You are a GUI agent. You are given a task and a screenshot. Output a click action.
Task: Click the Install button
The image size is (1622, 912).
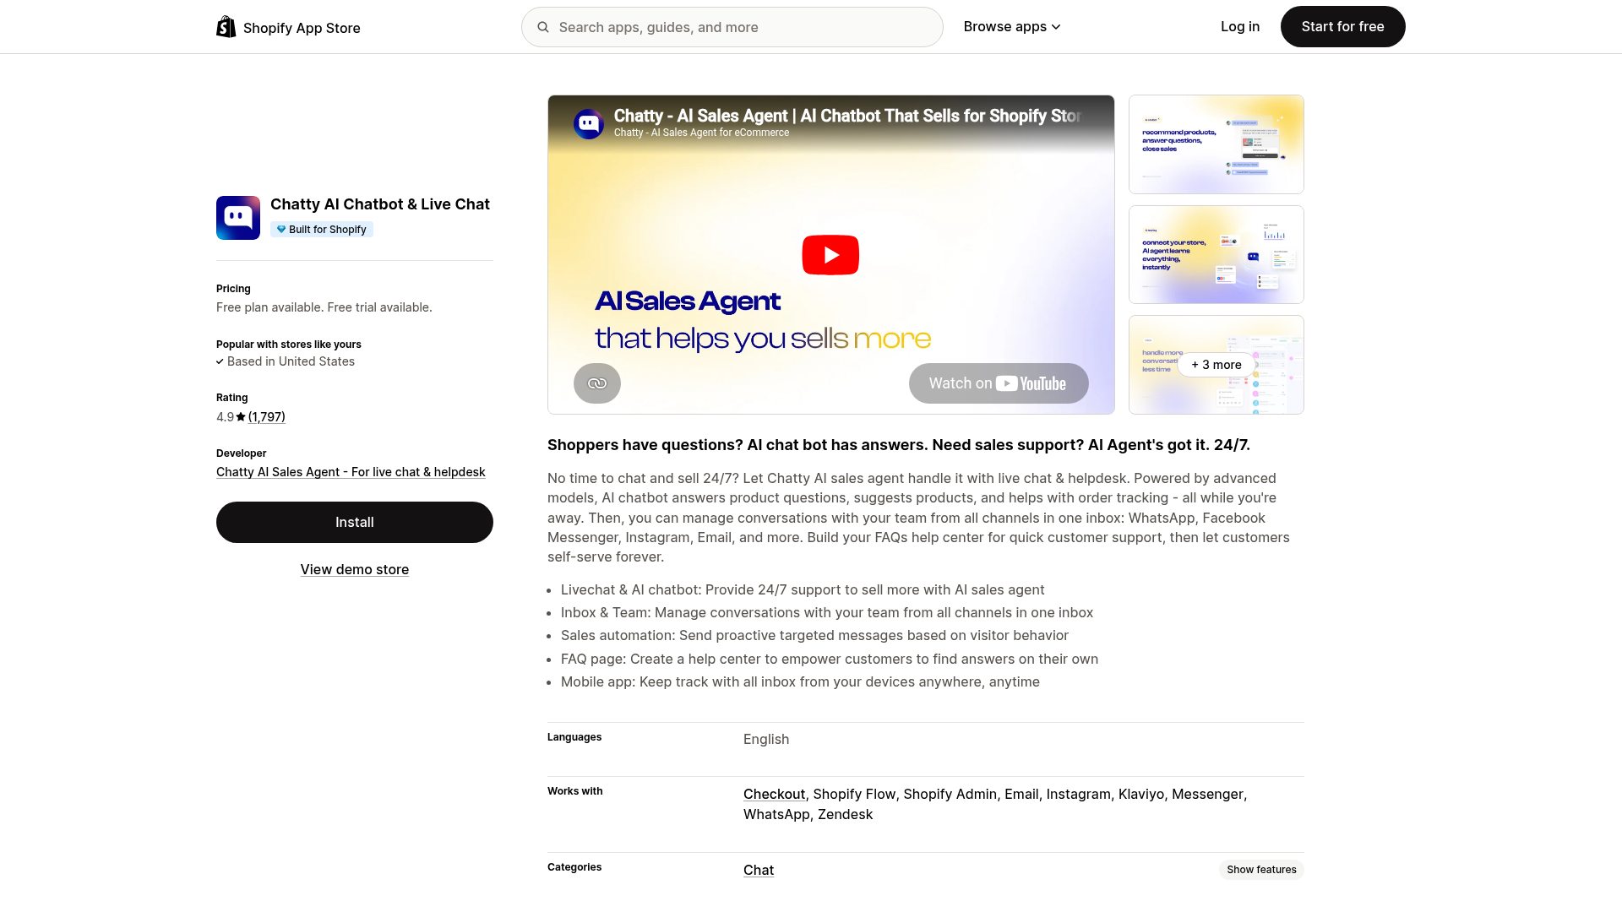[x=355, y=523]
